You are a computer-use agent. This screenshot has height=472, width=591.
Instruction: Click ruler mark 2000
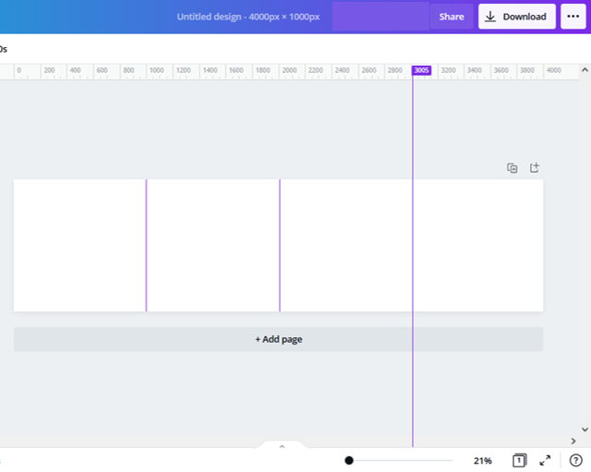tap(289, 70)
